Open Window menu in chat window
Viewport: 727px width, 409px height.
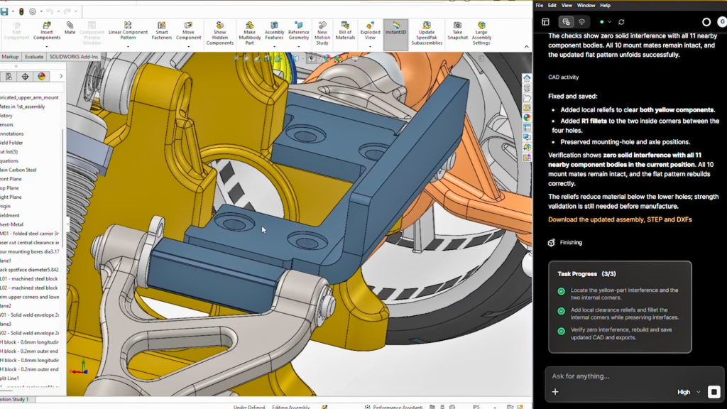click(586, 6)
